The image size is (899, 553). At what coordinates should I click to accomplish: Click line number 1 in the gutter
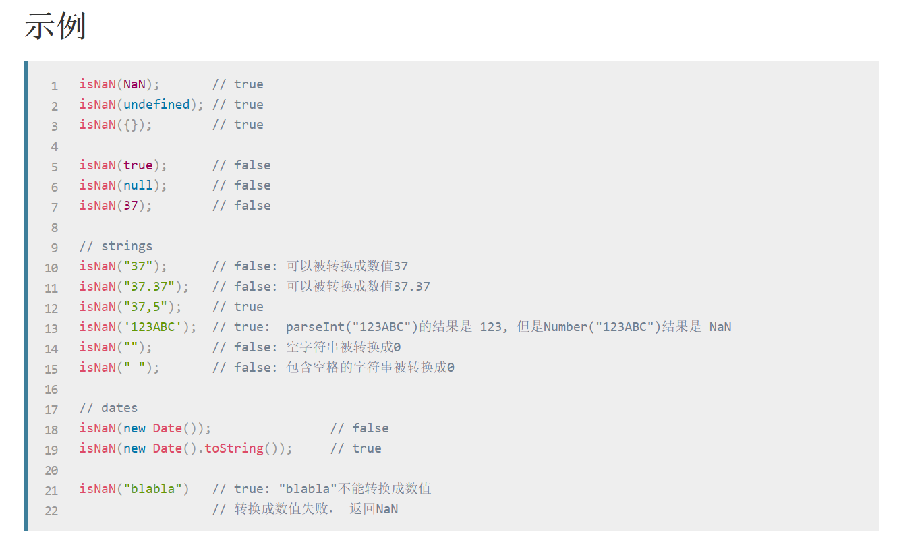pyautogui.click(x=53, y=86)
